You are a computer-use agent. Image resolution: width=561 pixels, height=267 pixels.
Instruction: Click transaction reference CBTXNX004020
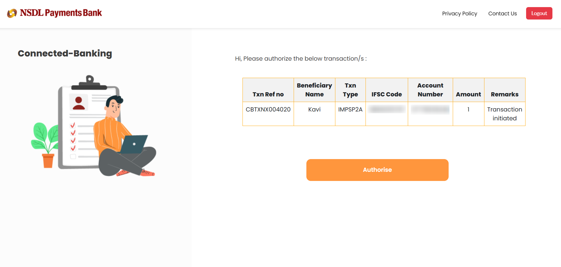[x=268, y=110]
